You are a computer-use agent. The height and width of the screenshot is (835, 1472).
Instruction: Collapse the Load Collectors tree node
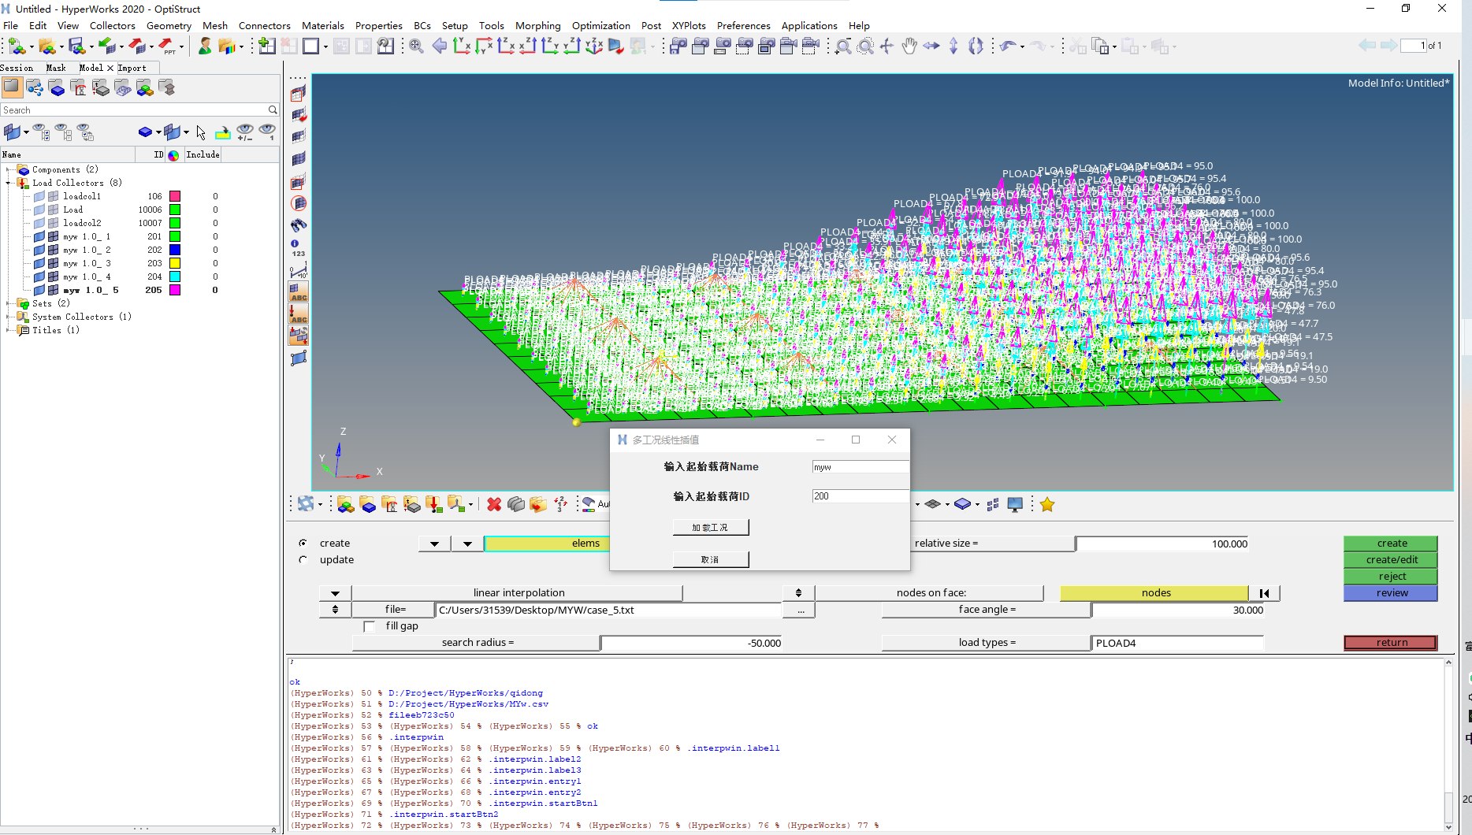[x=9, y=183]
